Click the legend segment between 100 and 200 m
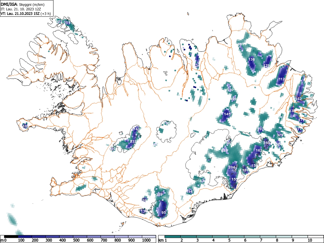The image size is (324, 243). (x=25, y=237)
